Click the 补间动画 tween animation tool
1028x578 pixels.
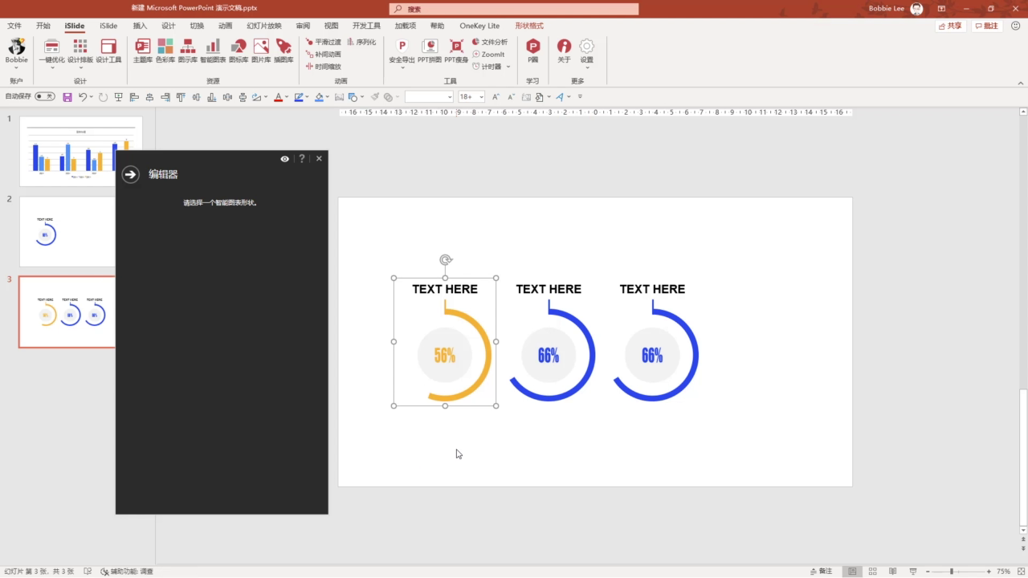[323, 54]
